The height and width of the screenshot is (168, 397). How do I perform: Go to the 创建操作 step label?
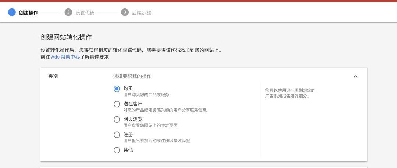pyautogui.click(x=28, y=12)
